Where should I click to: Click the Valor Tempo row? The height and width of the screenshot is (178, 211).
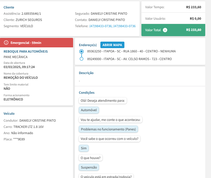click(173, 7)
